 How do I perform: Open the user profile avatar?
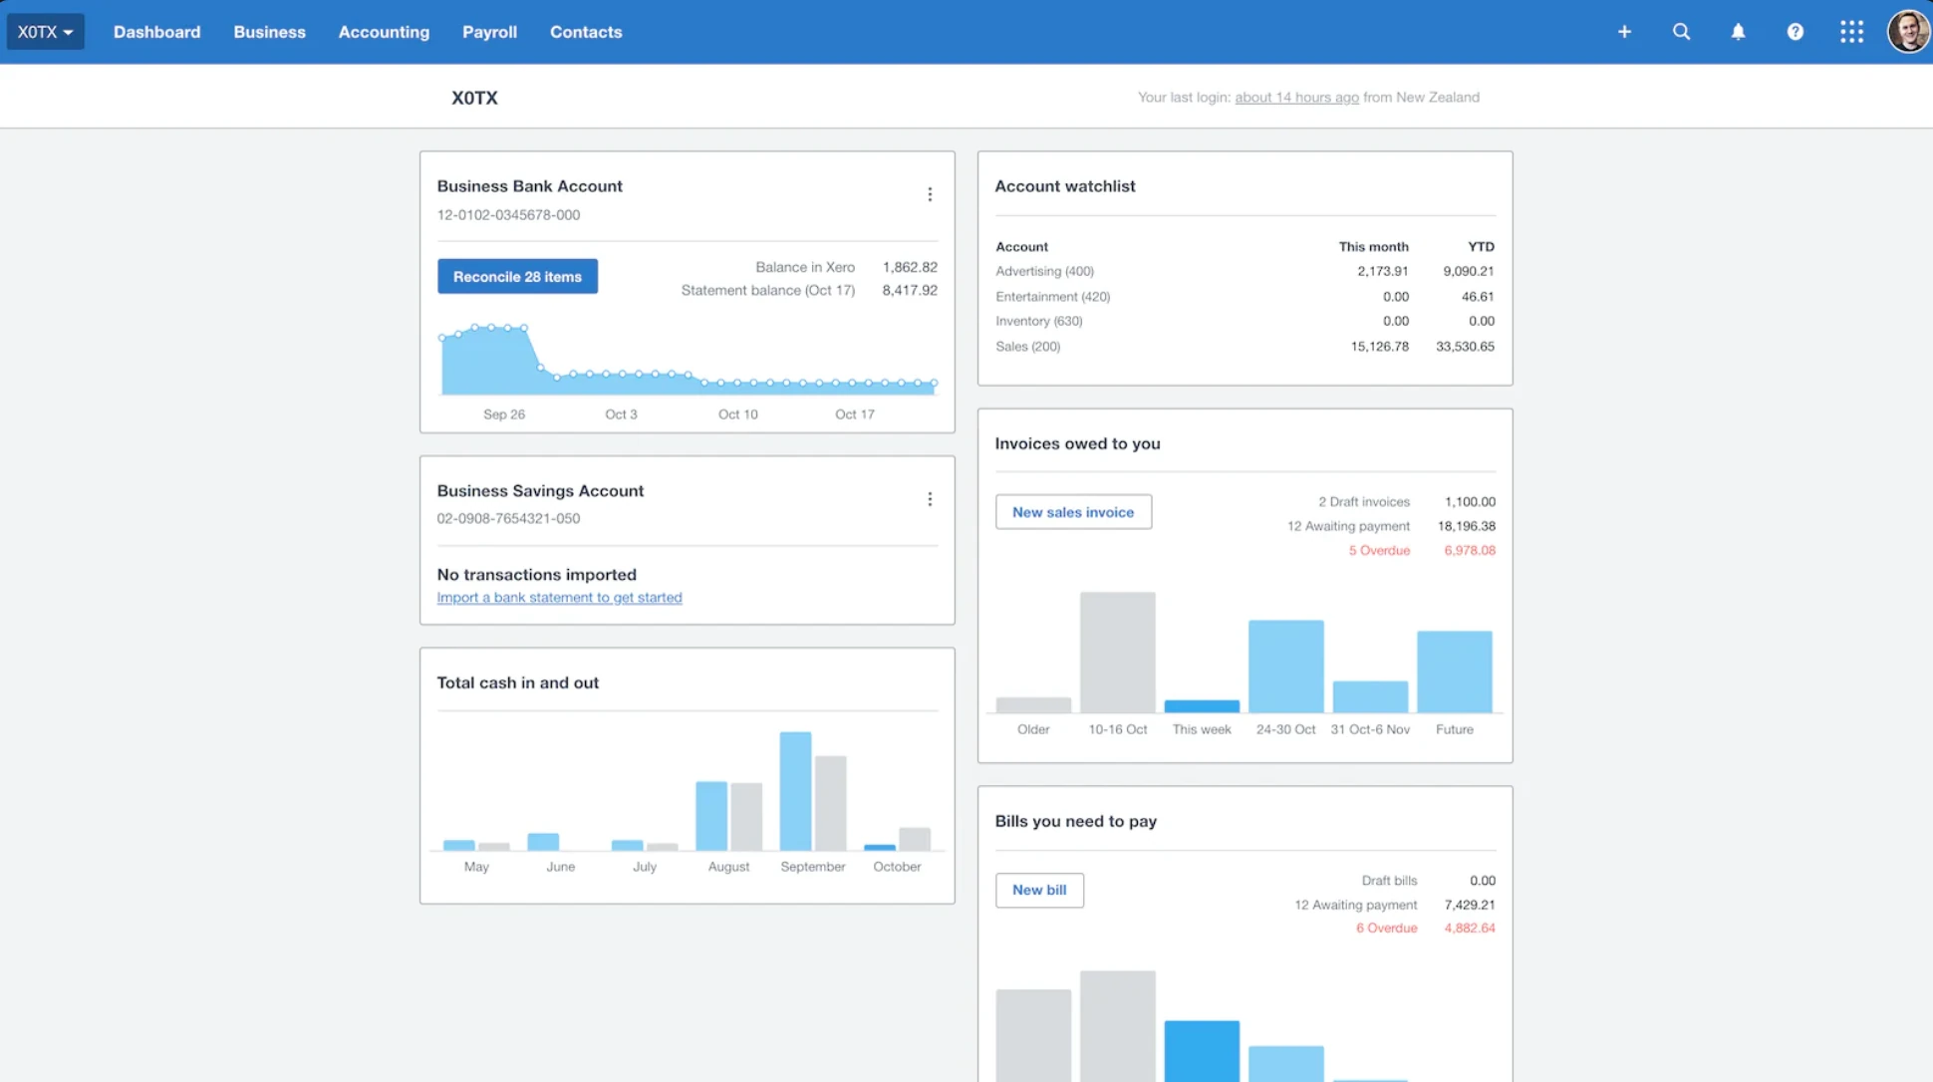[1907, 32]
